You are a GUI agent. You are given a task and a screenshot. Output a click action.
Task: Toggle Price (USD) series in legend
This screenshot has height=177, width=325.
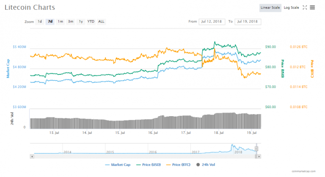[149, 165]
